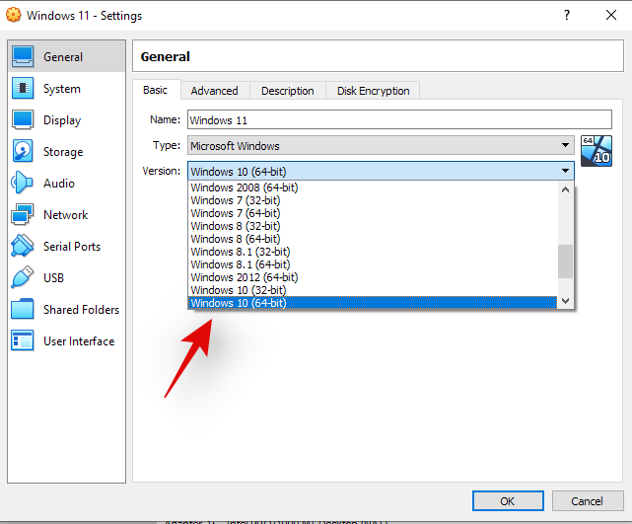The height and width of the screenshot is (524, 632).
Task: Click the Windows 10 64-bit OS badge
Action: (x=597, y=151)
